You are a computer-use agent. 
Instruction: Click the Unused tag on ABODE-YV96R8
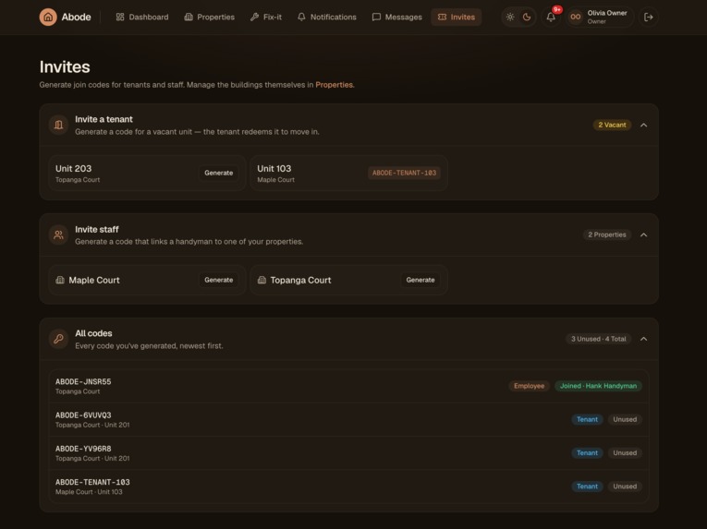pyautogui.click(x=625, y=453)
